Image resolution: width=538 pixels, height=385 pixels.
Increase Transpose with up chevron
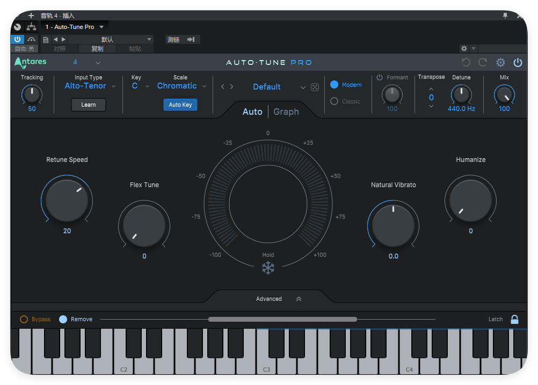pyautogui.click(x=431, y=89)
